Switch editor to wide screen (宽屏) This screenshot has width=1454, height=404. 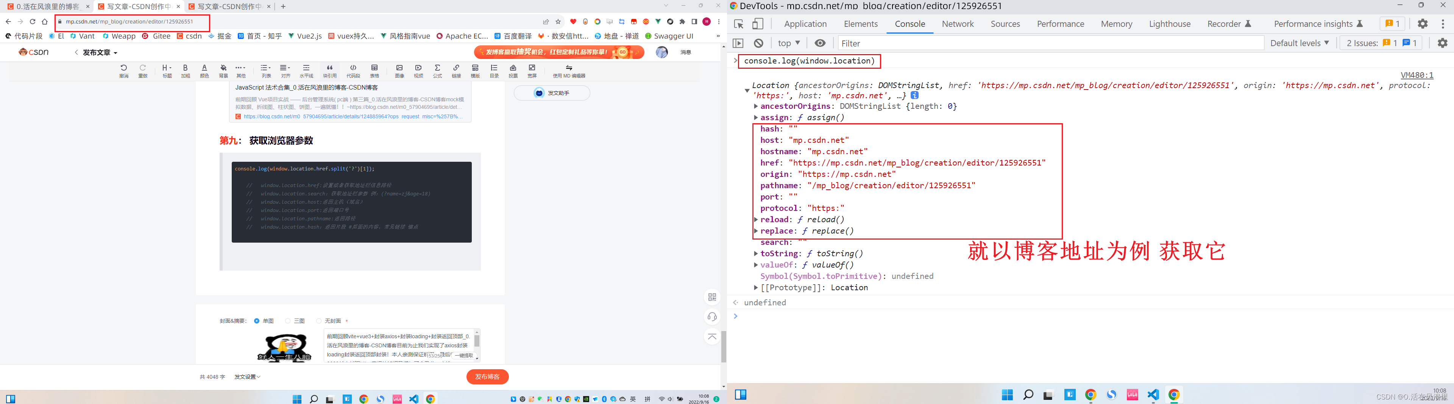(532, 71)
